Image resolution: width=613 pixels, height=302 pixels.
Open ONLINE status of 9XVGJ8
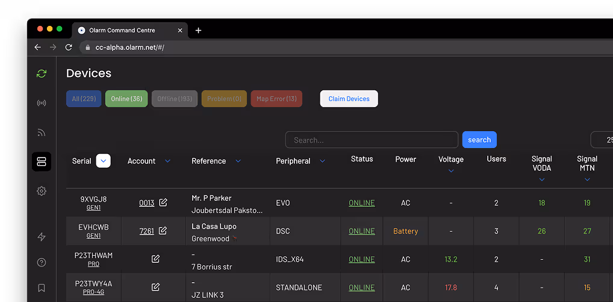tap(362, 203)
